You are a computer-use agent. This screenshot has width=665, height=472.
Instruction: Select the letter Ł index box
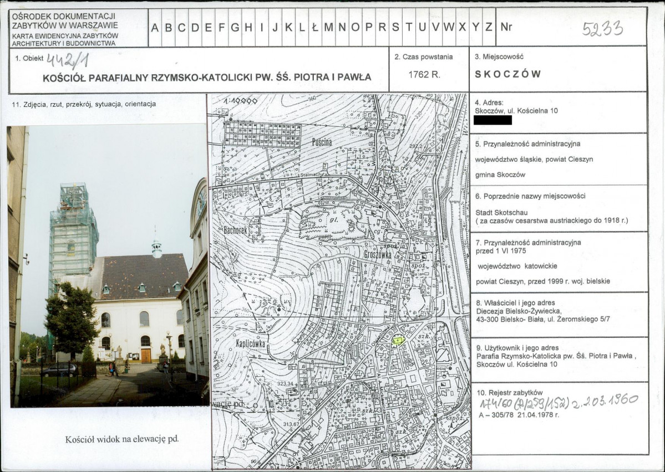click(x=314, y=27)
